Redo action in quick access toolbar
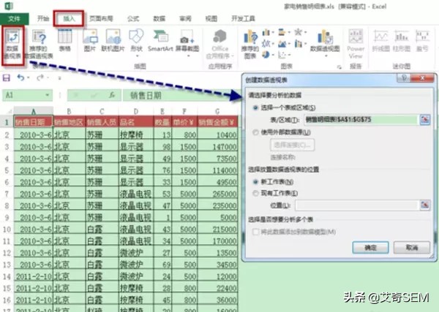Screen dimensions: 439x312 [40, 77]
